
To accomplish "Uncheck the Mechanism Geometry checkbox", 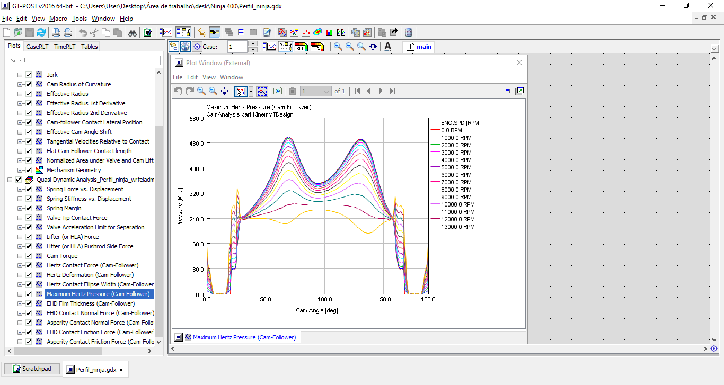I will 29,170.
